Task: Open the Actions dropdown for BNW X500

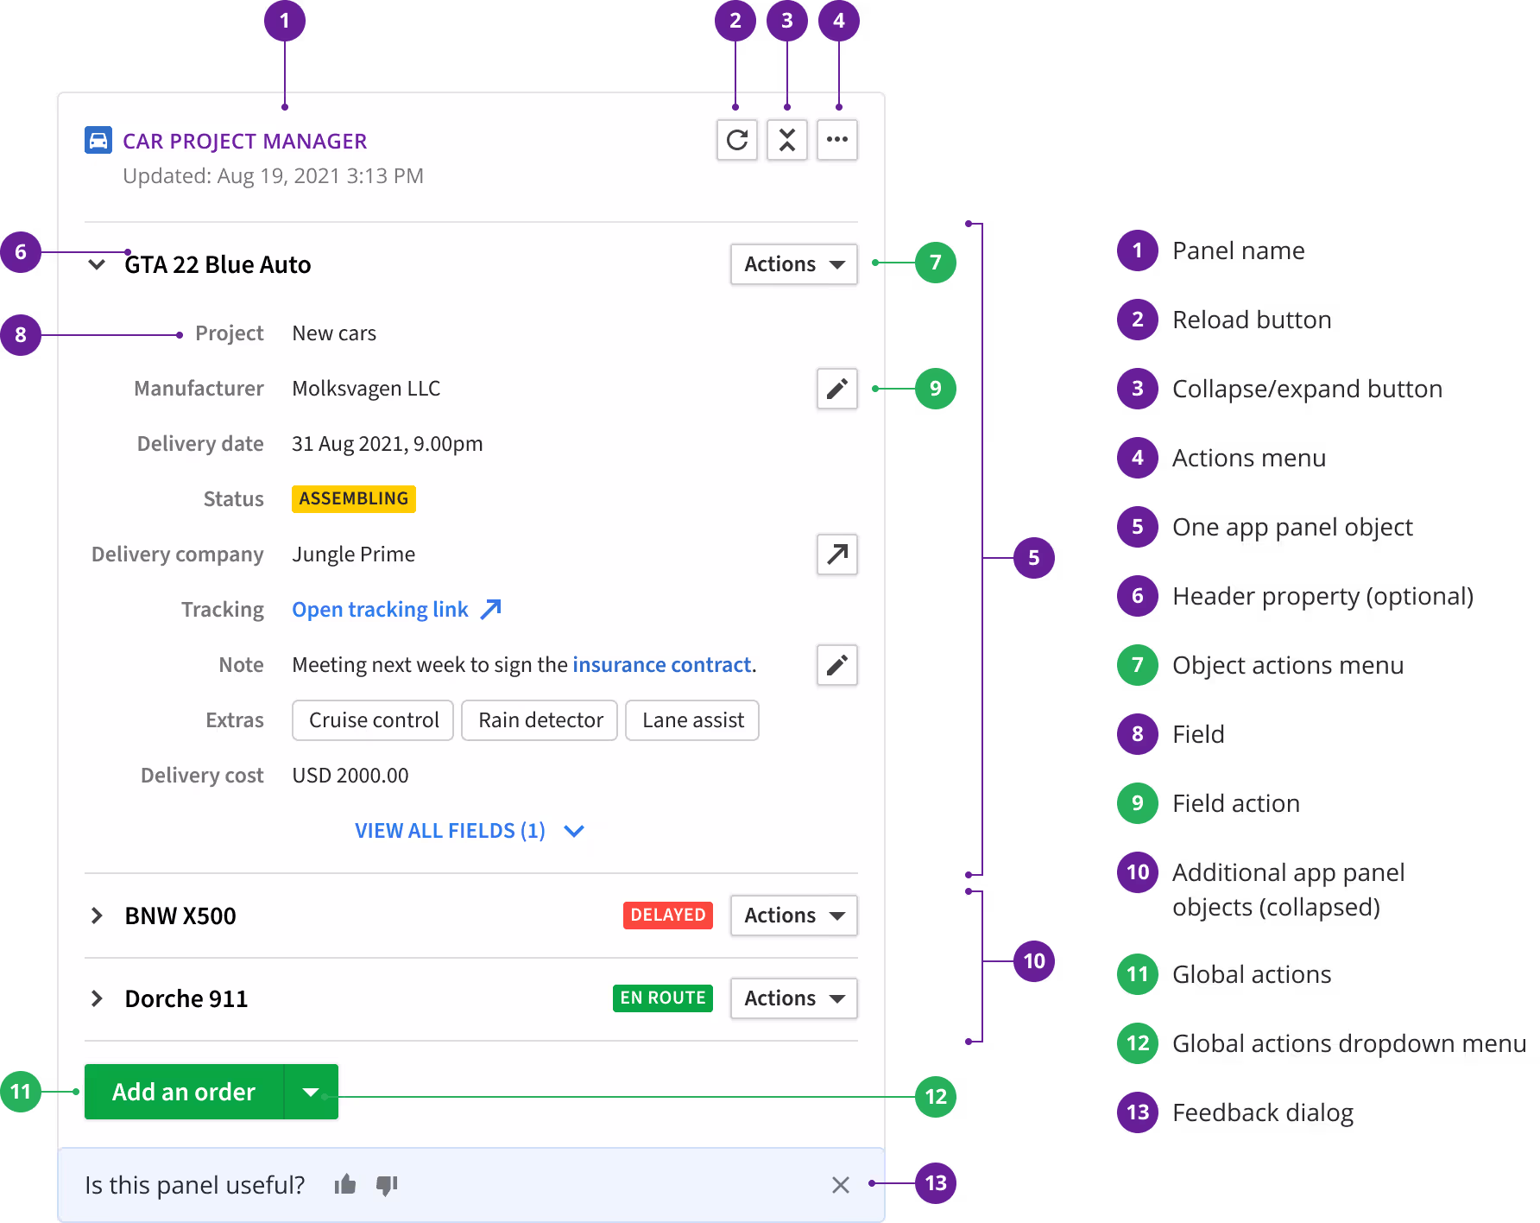Action: (793, 916)
